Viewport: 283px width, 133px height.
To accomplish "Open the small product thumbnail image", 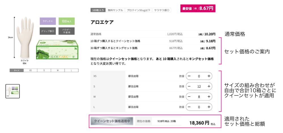I will [12, 91].
